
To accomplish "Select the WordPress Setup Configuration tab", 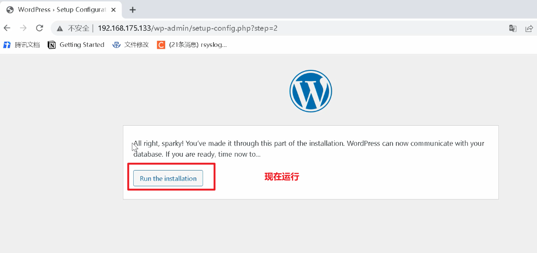I will [61, 10].
